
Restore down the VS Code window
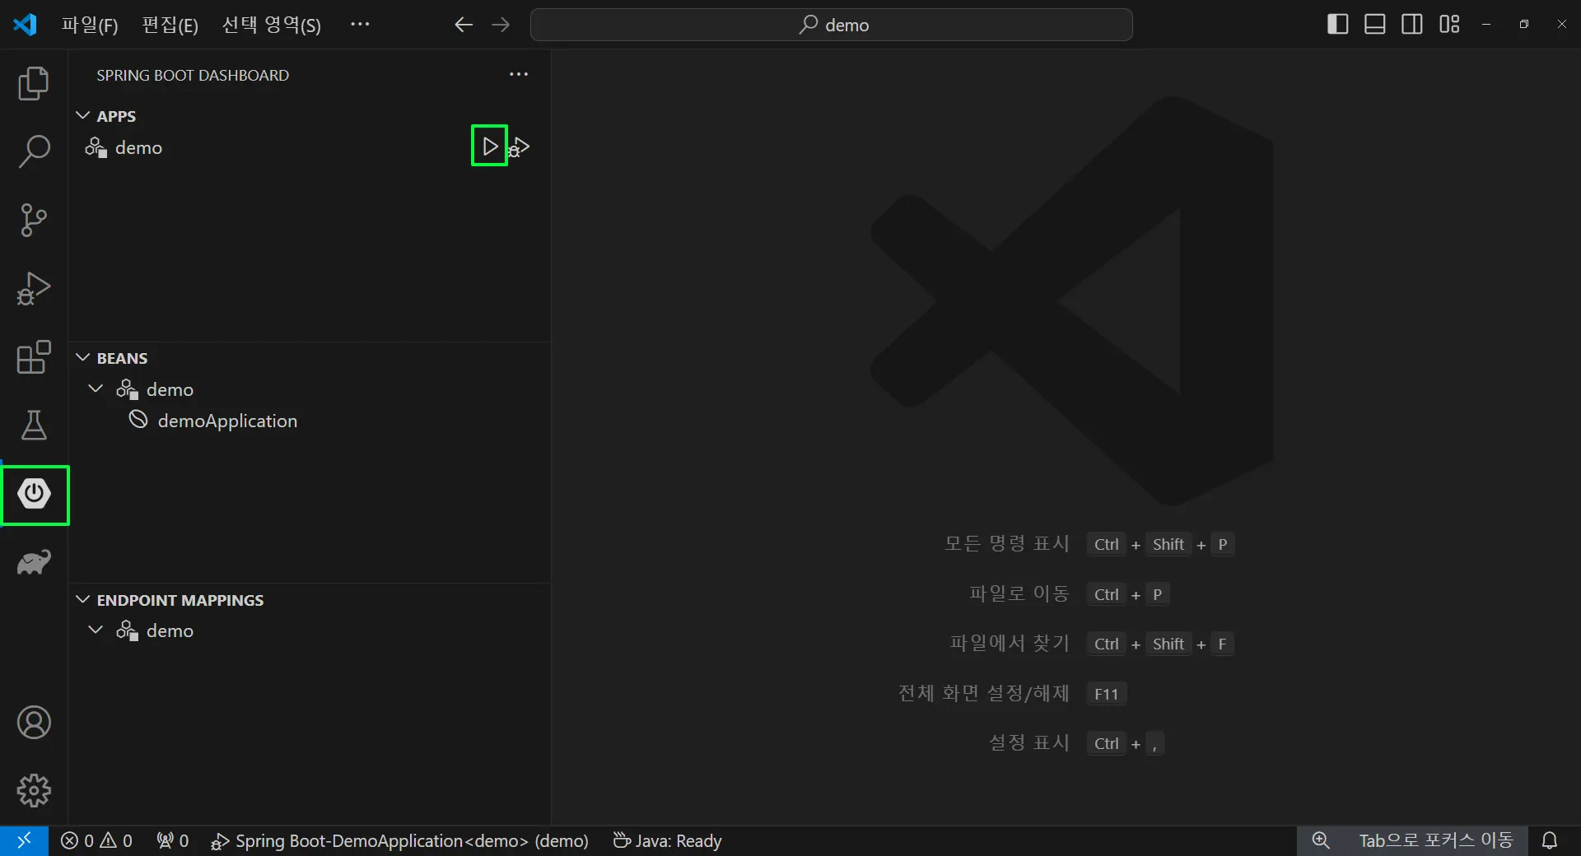pyautogui.click(x=1524, y=25)
